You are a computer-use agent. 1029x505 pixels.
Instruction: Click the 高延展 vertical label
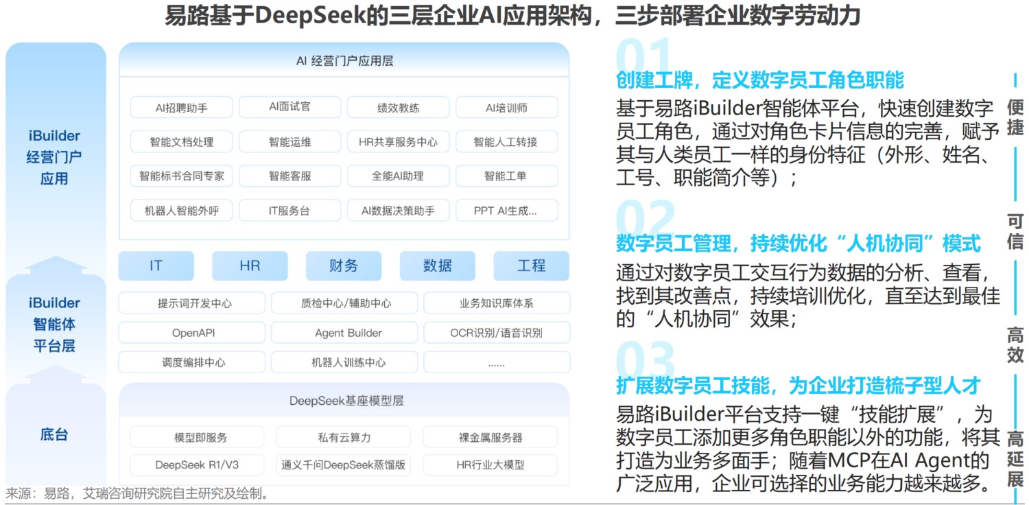(x=1015, y=459)
